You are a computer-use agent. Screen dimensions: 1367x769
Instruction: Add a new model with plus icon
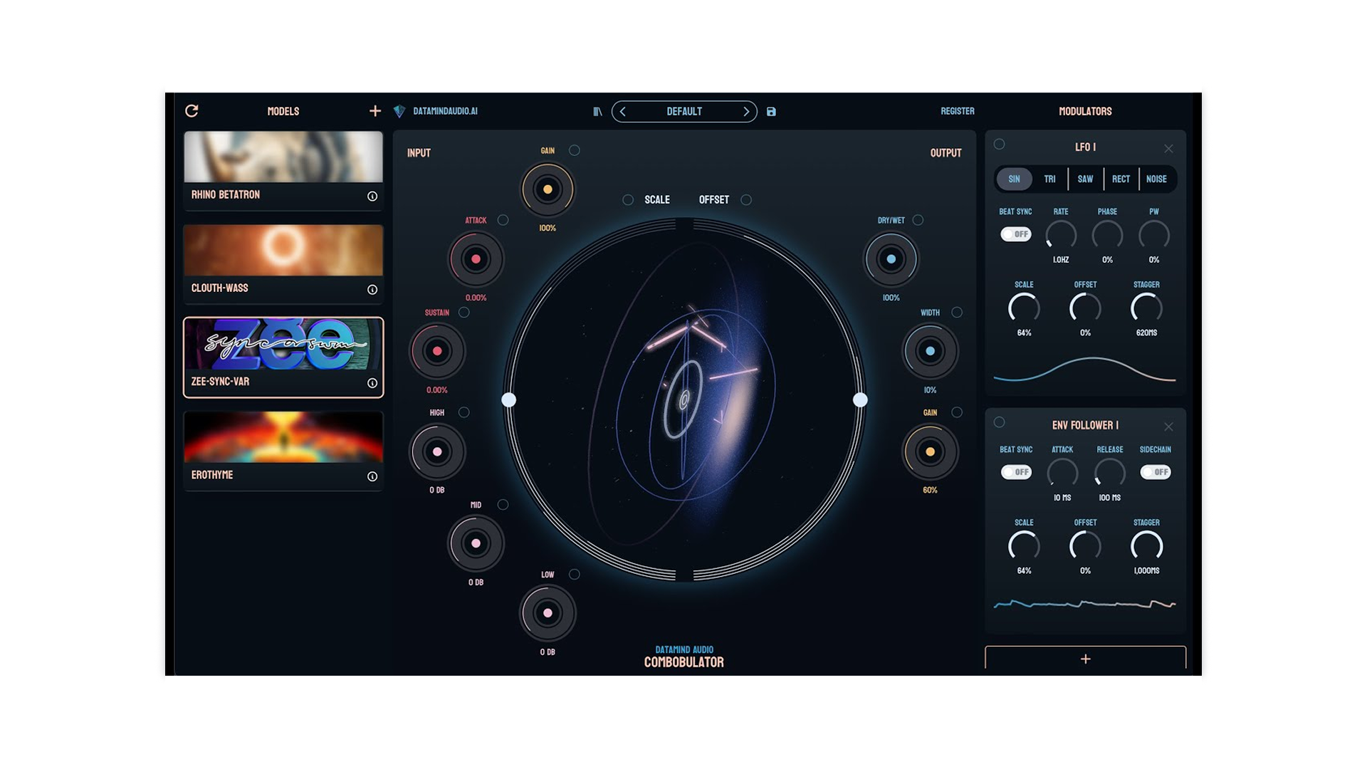tap(375, 111)
